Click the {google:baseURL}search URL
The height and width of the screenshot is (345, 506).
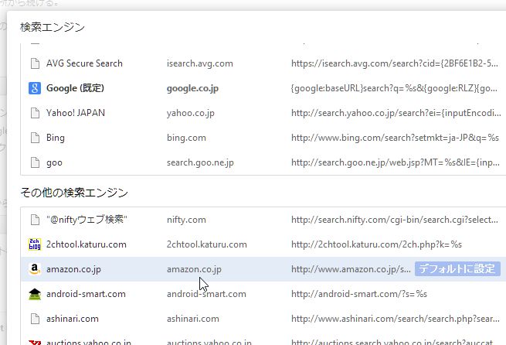tap(394, 88)
